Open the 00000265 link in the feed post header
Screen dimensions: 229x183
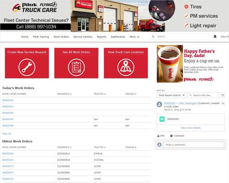pyautogui.click(x=169, y=103)
